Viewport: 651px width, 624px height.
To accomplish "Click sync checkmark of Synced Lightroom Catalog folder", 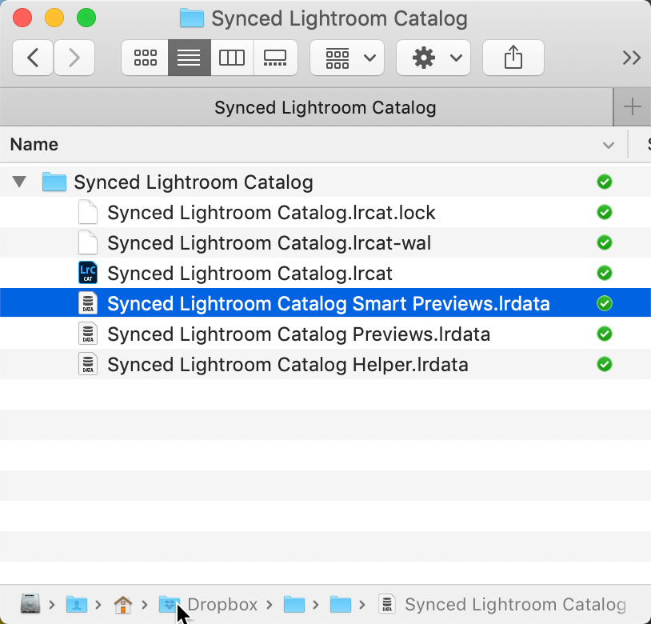I will tap(605, 182).
